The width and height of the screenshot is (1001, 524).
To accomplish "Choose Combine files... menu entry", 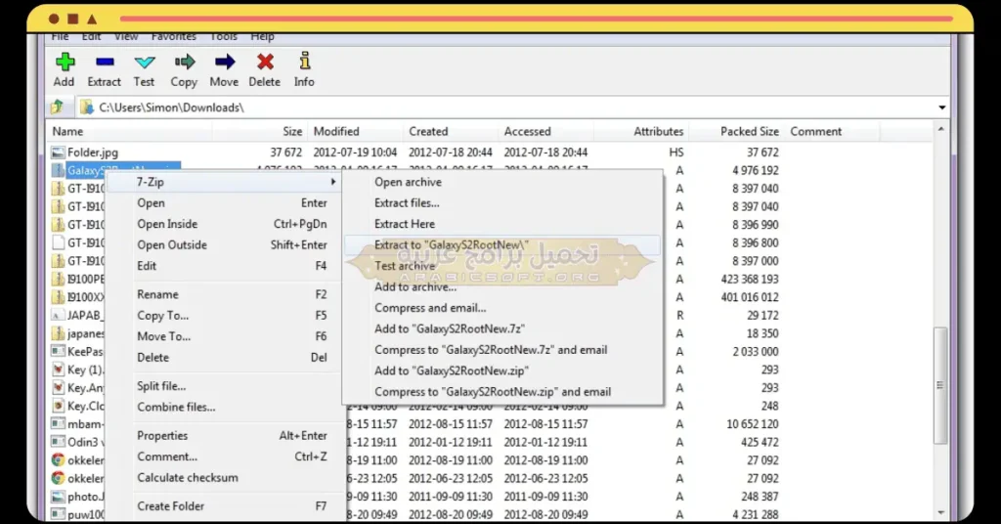I will [x=224, y=408].
